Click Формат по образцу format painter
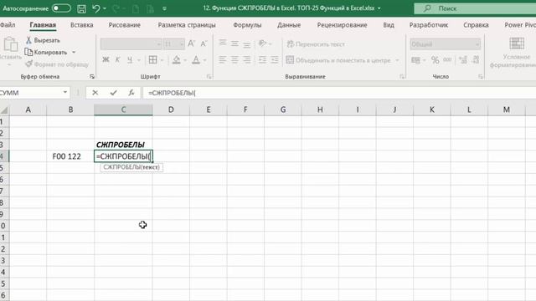The height and width of the screenshot is (301, 536). point(57,64)
